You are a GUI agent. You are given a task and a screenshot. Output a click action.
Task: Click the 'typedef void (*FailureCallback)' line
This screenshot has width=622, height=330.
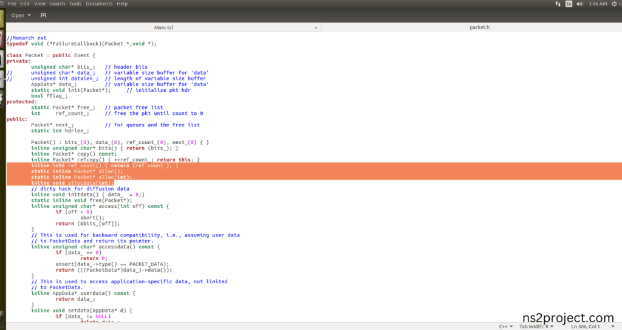(81, 44)
